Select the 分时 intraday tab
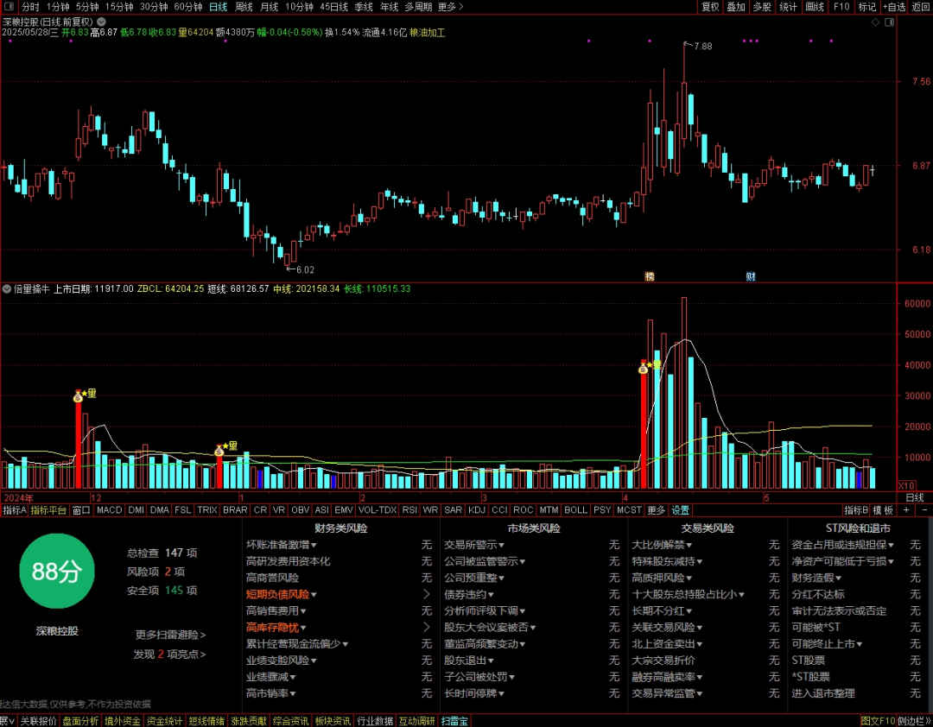 tap(30, 7)
